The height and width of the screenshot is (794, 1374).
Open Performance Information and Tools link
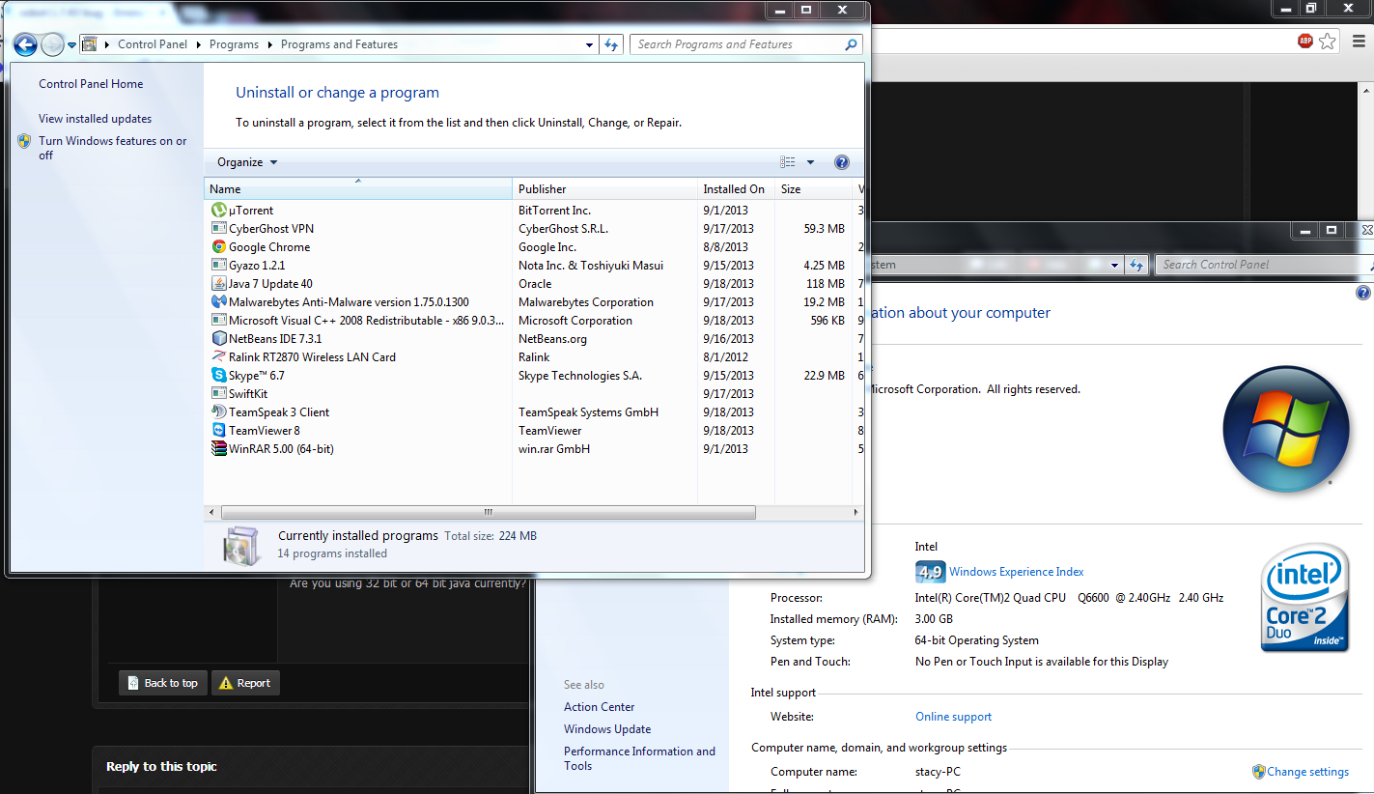click(x=640, y=758)
